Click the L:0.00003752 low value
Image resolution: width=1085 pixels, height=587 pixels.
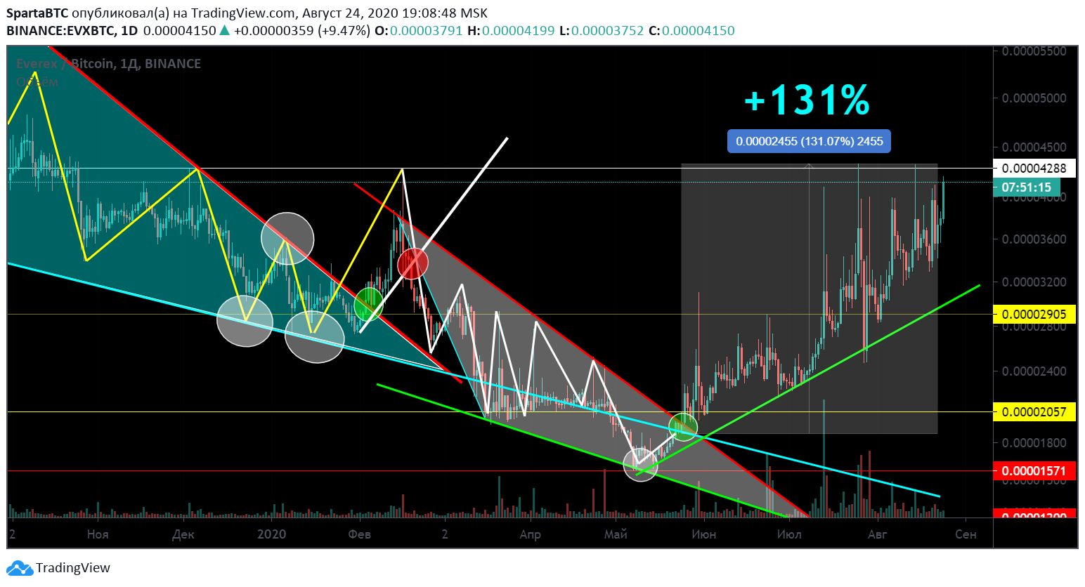coord(602,31)
